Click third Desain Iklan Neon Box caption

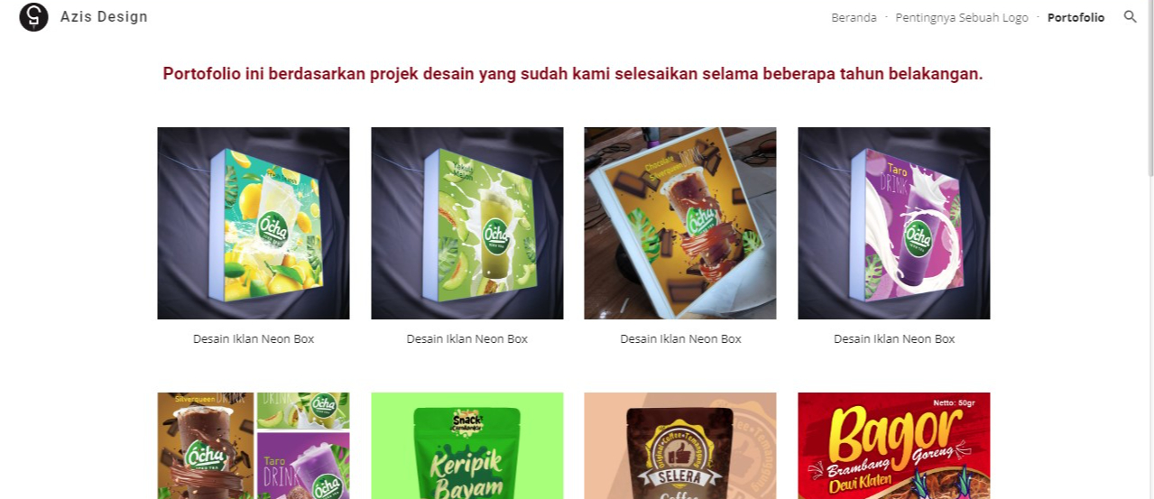coord(680,339)
